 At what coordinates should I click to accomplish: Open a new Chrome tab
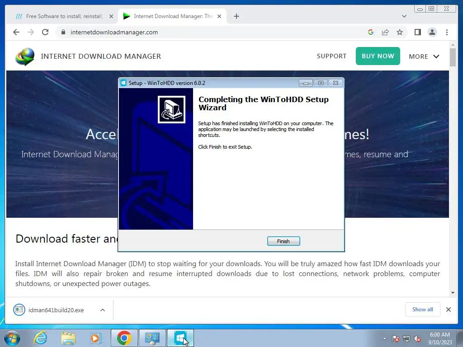click(x=236, y=16)
